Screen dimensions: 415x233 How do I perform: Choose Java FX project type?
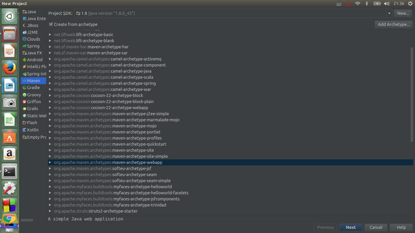click(x=33, y=53)
